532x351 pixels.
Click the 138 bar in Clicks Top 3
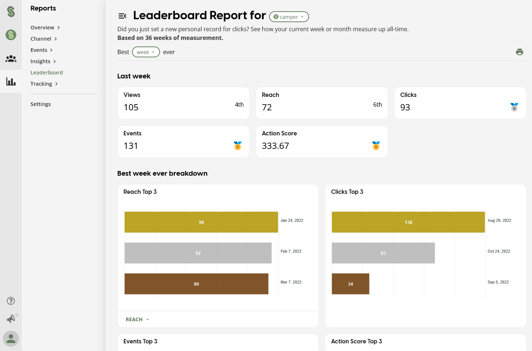[408, 222]
